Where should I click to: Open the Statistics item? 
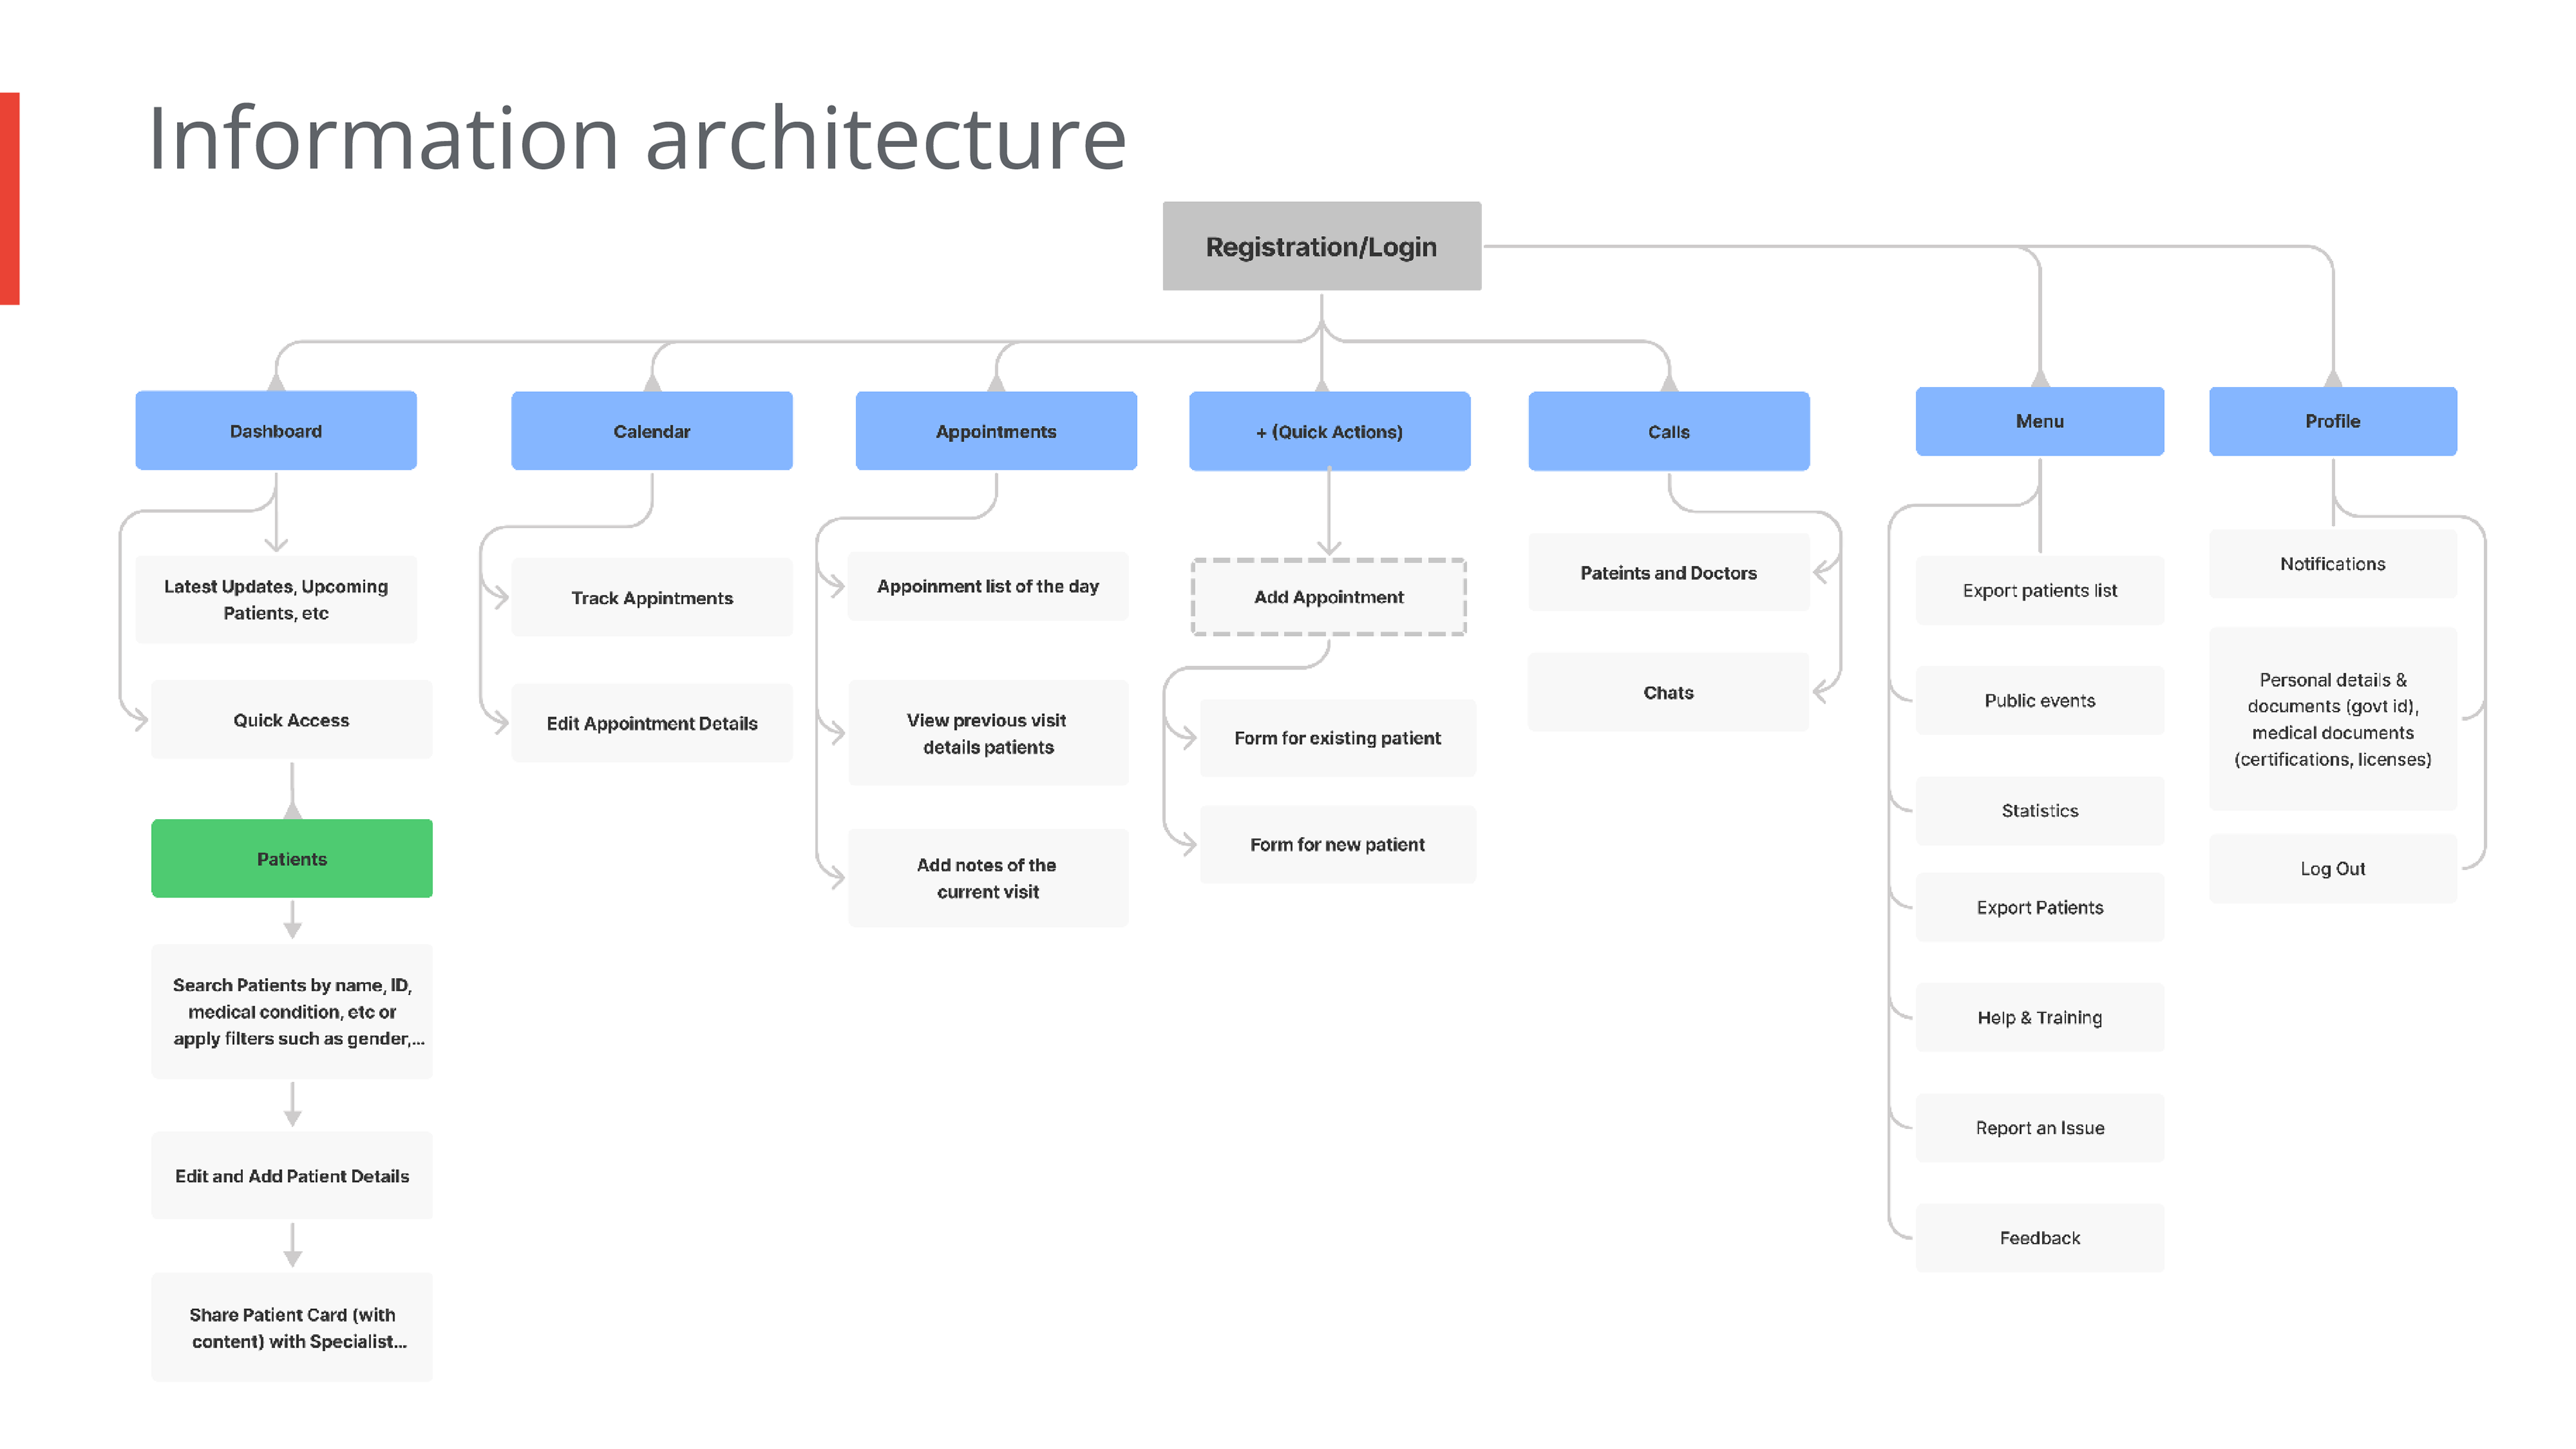[x=2040, y=810]
